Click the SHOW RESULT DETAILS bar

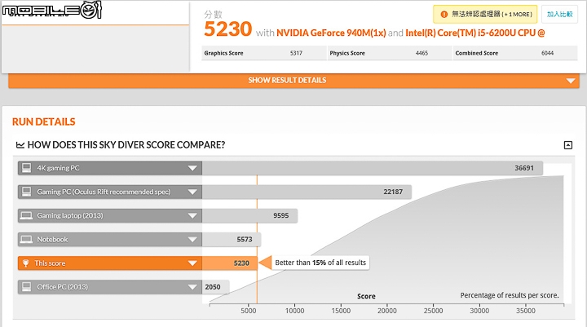coord(293,81)
